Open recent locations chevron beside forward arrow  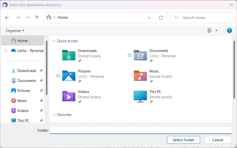tap(28, 17)
